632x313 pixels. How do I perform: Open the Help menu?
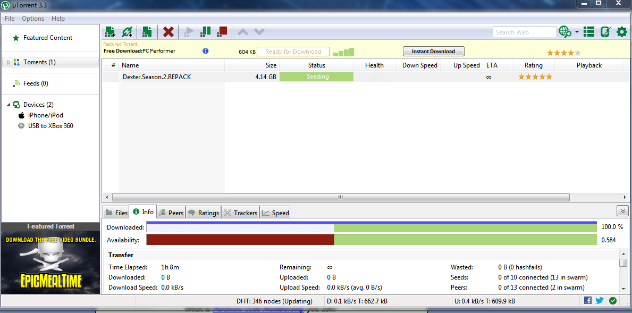point(58,19)
